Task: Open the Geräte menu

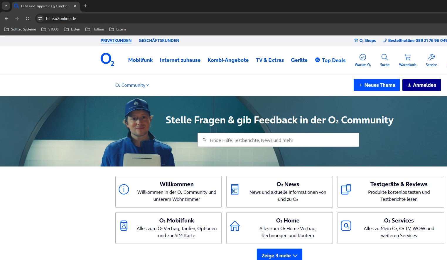Action: tap(299, 60)
